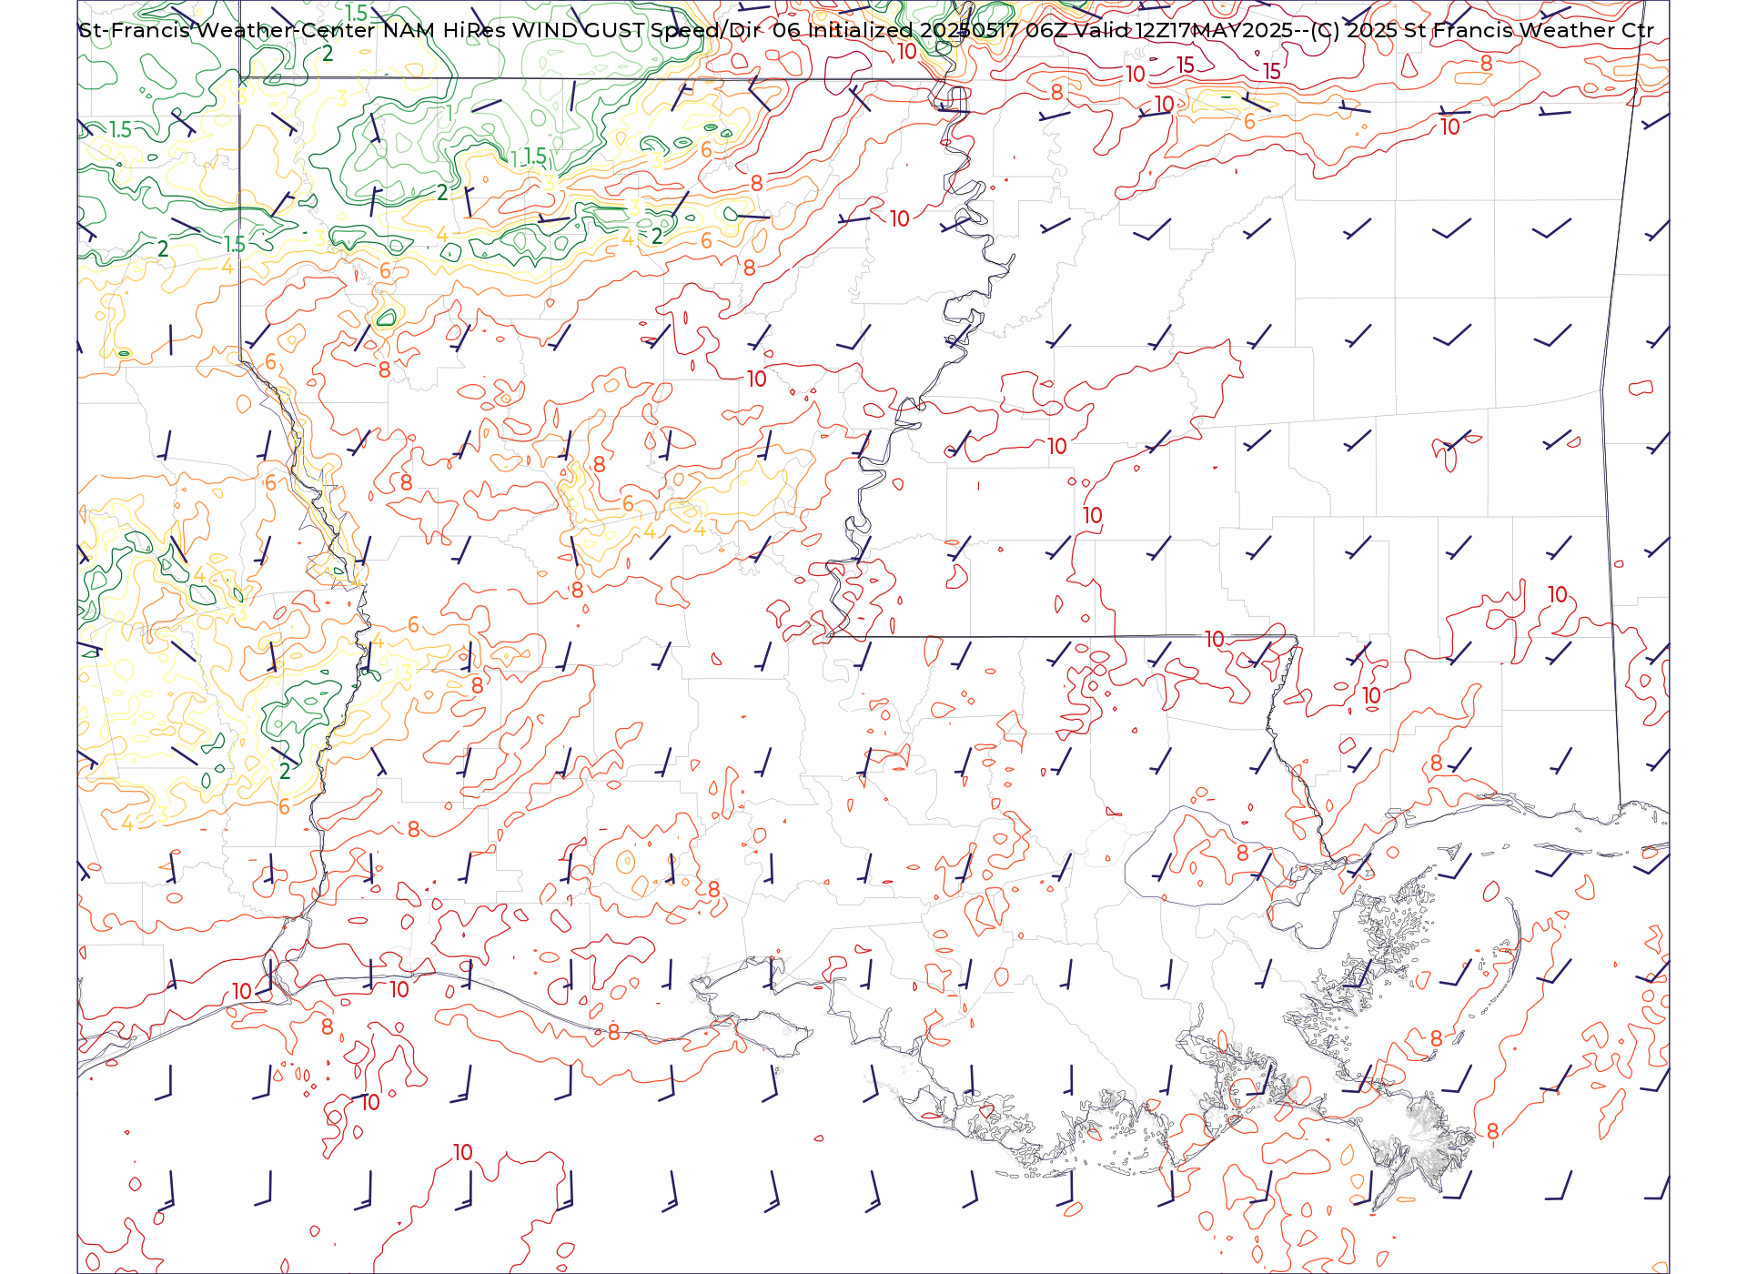
Task: Click the 'St-Francis Weather-Center' title text
Action: pyautogui.click(x=227, y=30)
